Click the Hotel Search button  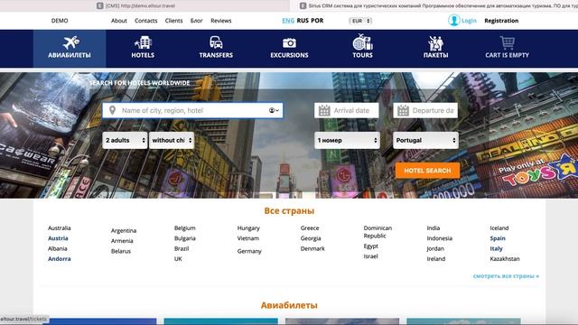point(427,171)
